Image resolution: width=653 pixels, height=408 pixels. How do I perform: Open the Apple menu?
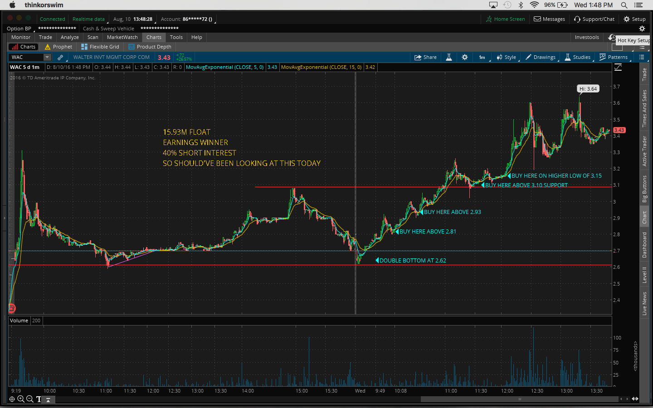coord(12,5)
